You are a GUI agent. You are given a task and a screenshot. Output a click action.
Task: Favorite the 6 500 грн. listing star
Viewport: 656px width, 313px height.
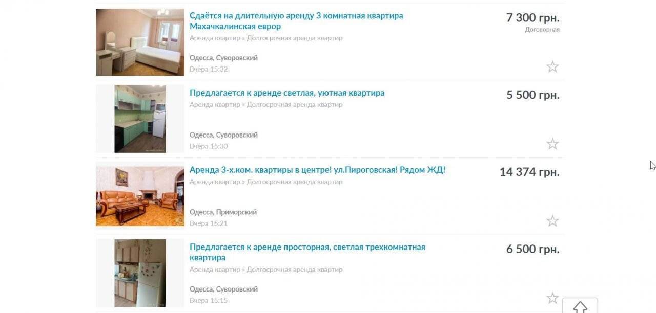552,298
